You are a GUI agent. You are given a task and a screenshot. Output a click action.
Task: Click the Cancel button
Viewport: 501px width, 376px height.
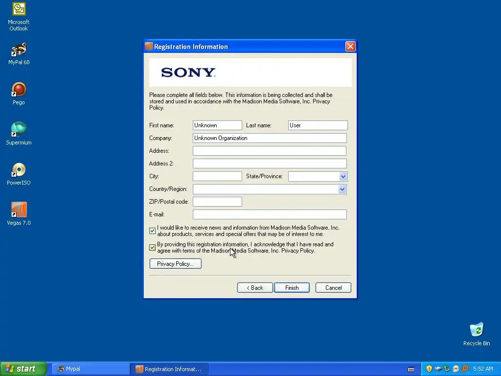click(333, 288)
